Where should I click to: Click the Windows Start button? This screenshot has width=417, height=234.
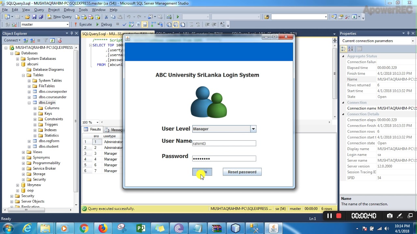(7, 228)
